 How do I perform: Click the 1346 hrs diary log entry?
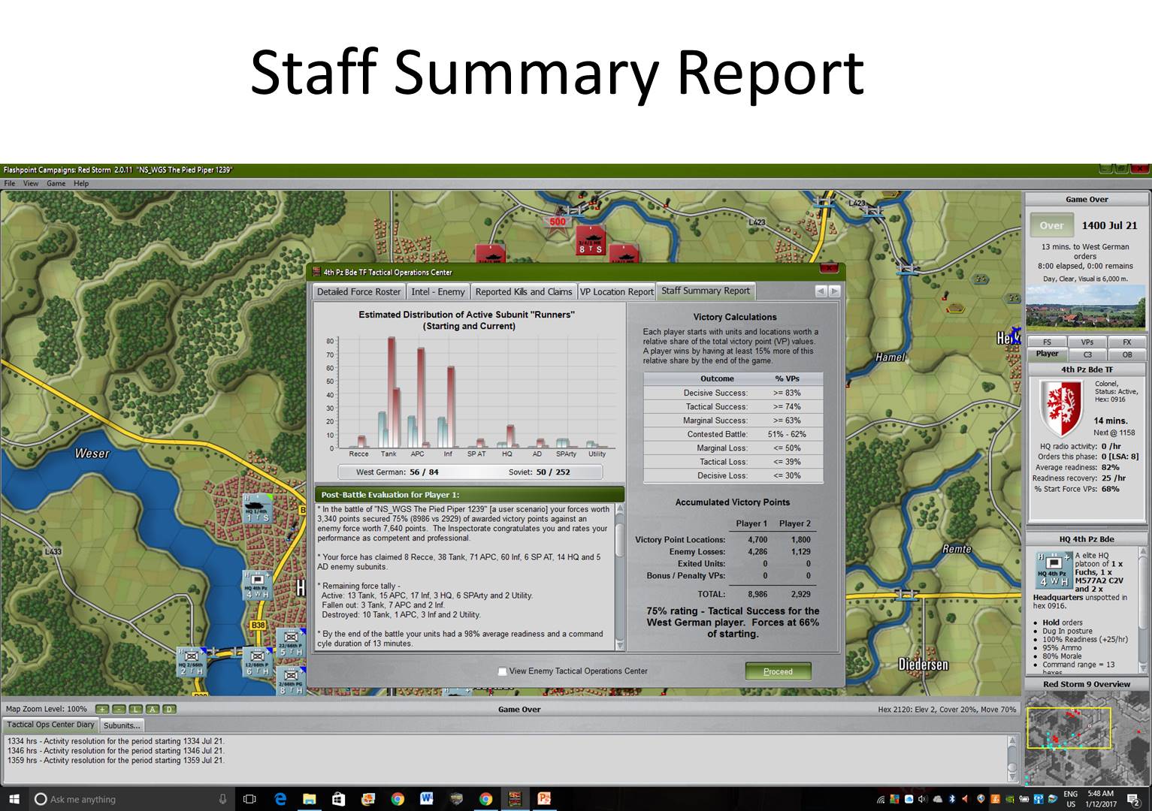pyautogui.click(x=116, y=751)
